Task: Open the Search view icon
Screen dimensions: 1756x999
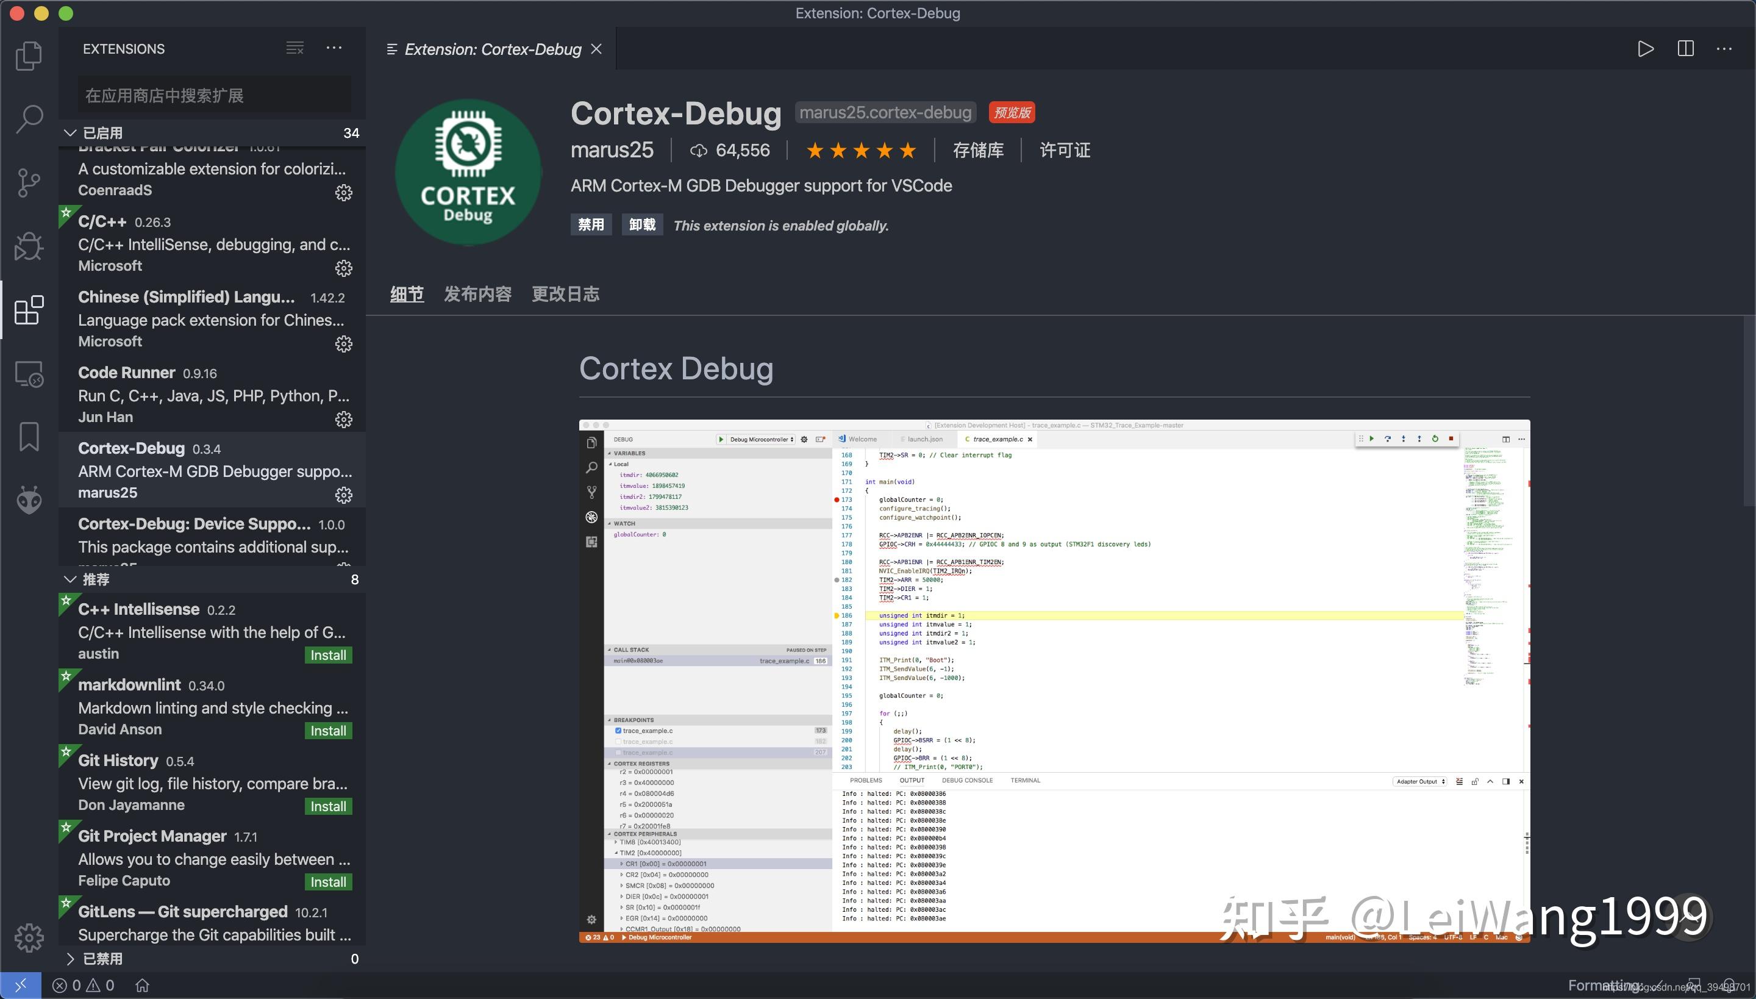Action: coord(29,119)
